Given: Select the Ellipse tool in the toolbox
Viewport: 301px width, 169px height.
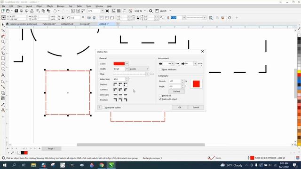Looking at the screenshot, I should pyautogui.click(x=3, y=64).
